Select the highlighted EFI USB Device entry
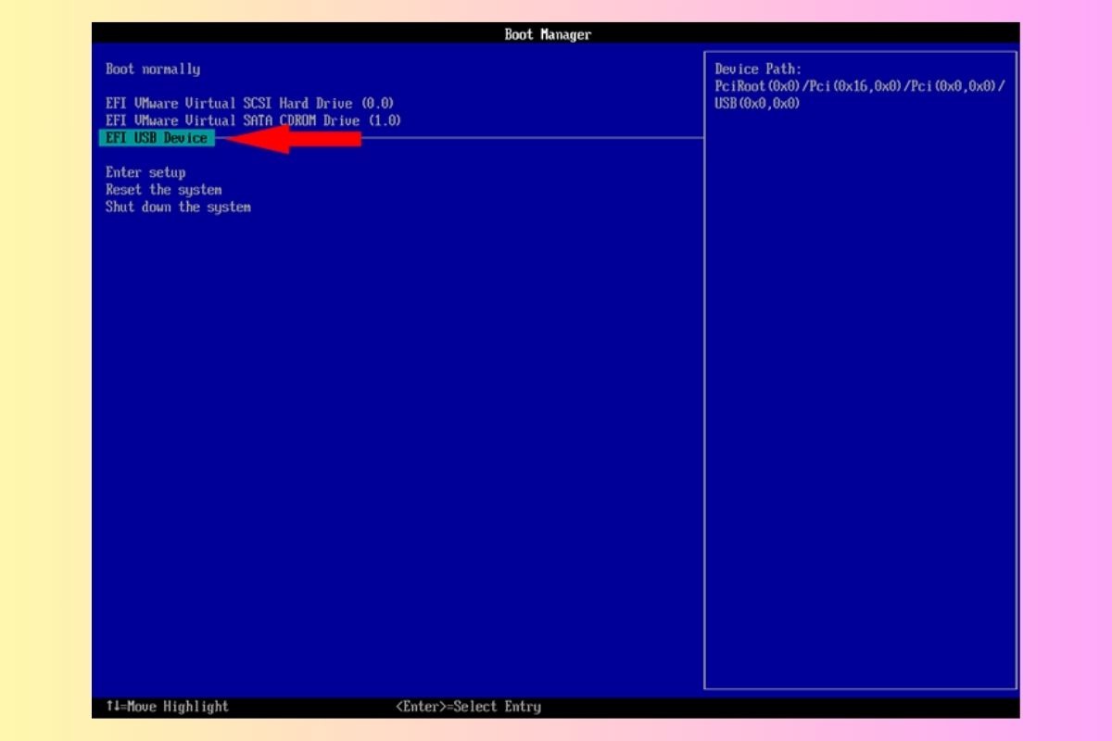1112x741 pixels. pyautogui.click(x=157, y=138)
